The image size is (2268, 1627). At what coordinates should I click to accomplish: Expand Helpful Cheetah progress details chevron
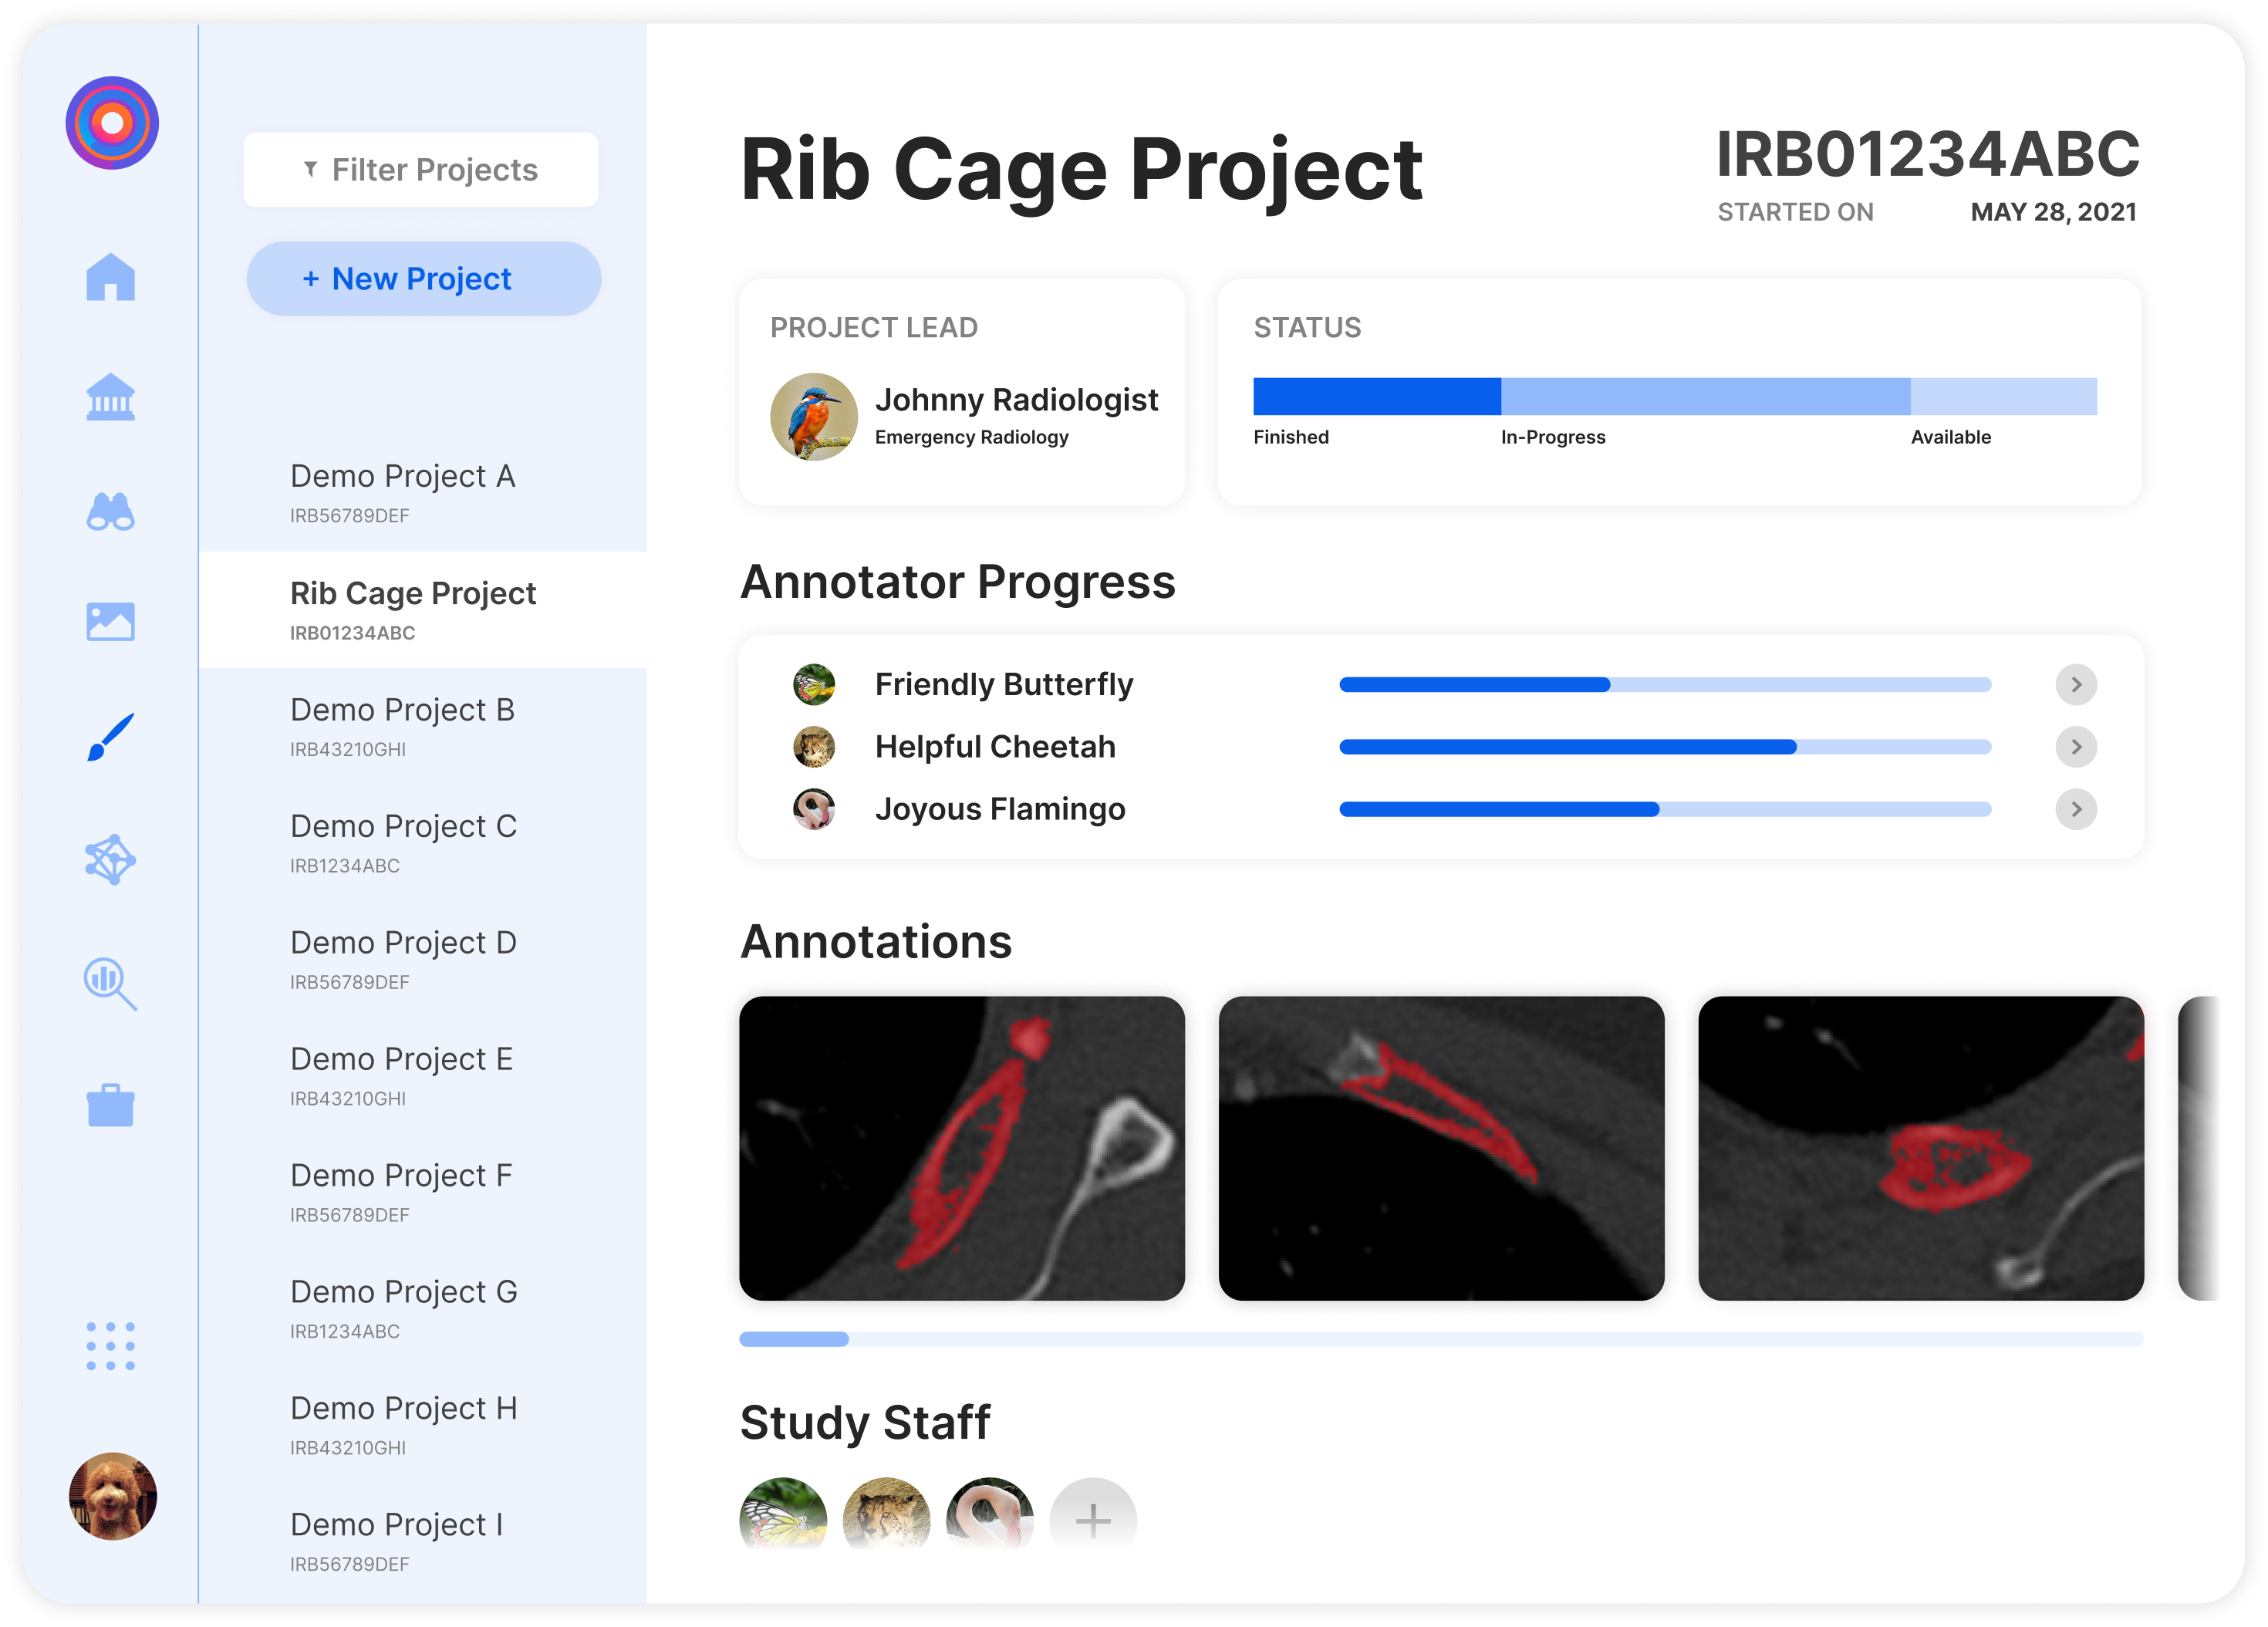point(2075,747)
